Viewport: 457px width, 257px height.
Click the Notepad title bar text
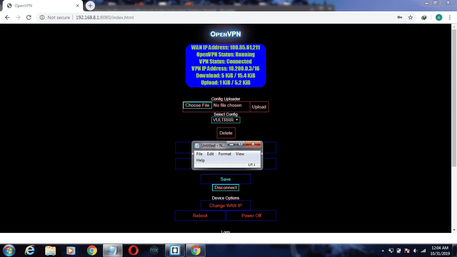(x=213, y=146)
